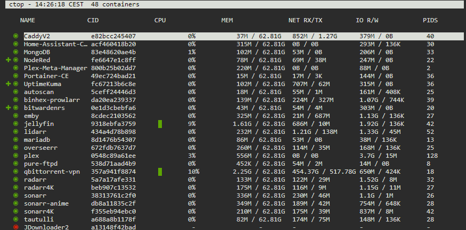Select the binhex-prowlarr container name
466x230 pixels.
(x=52, y=100)
